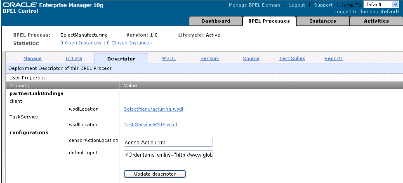
Task: Click the Lifecycle: Active text
Action: (199, 35)
